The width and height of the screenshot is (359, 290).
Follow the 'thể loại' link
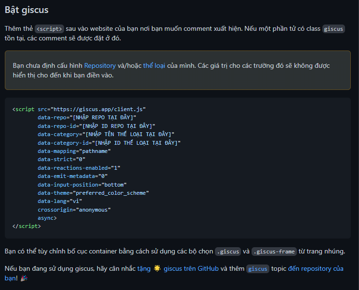coord(154,65)
